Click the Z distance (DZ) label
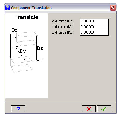The image size is (121, 117). click(x=63, y=32)
